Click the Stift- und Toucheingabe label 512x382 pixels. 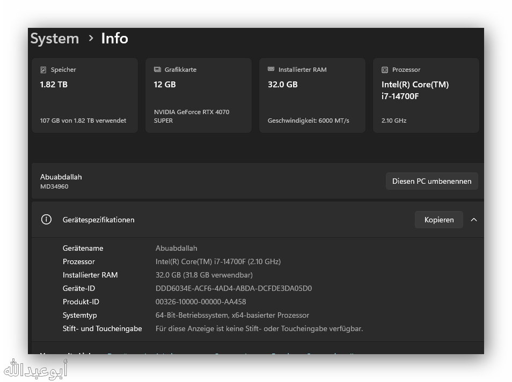tap(102, 328)
